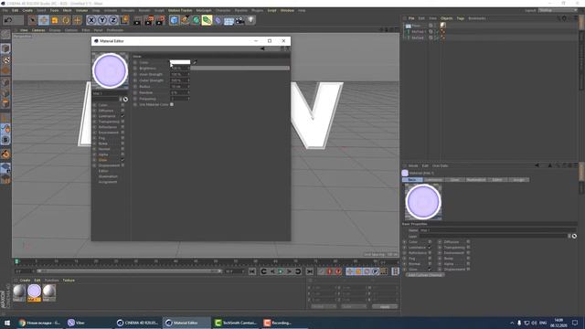Disable Glow channel checkbox in Material Editor
This screenshot has width=585, height=329.
pyautogui.click(x=122, y=160)
